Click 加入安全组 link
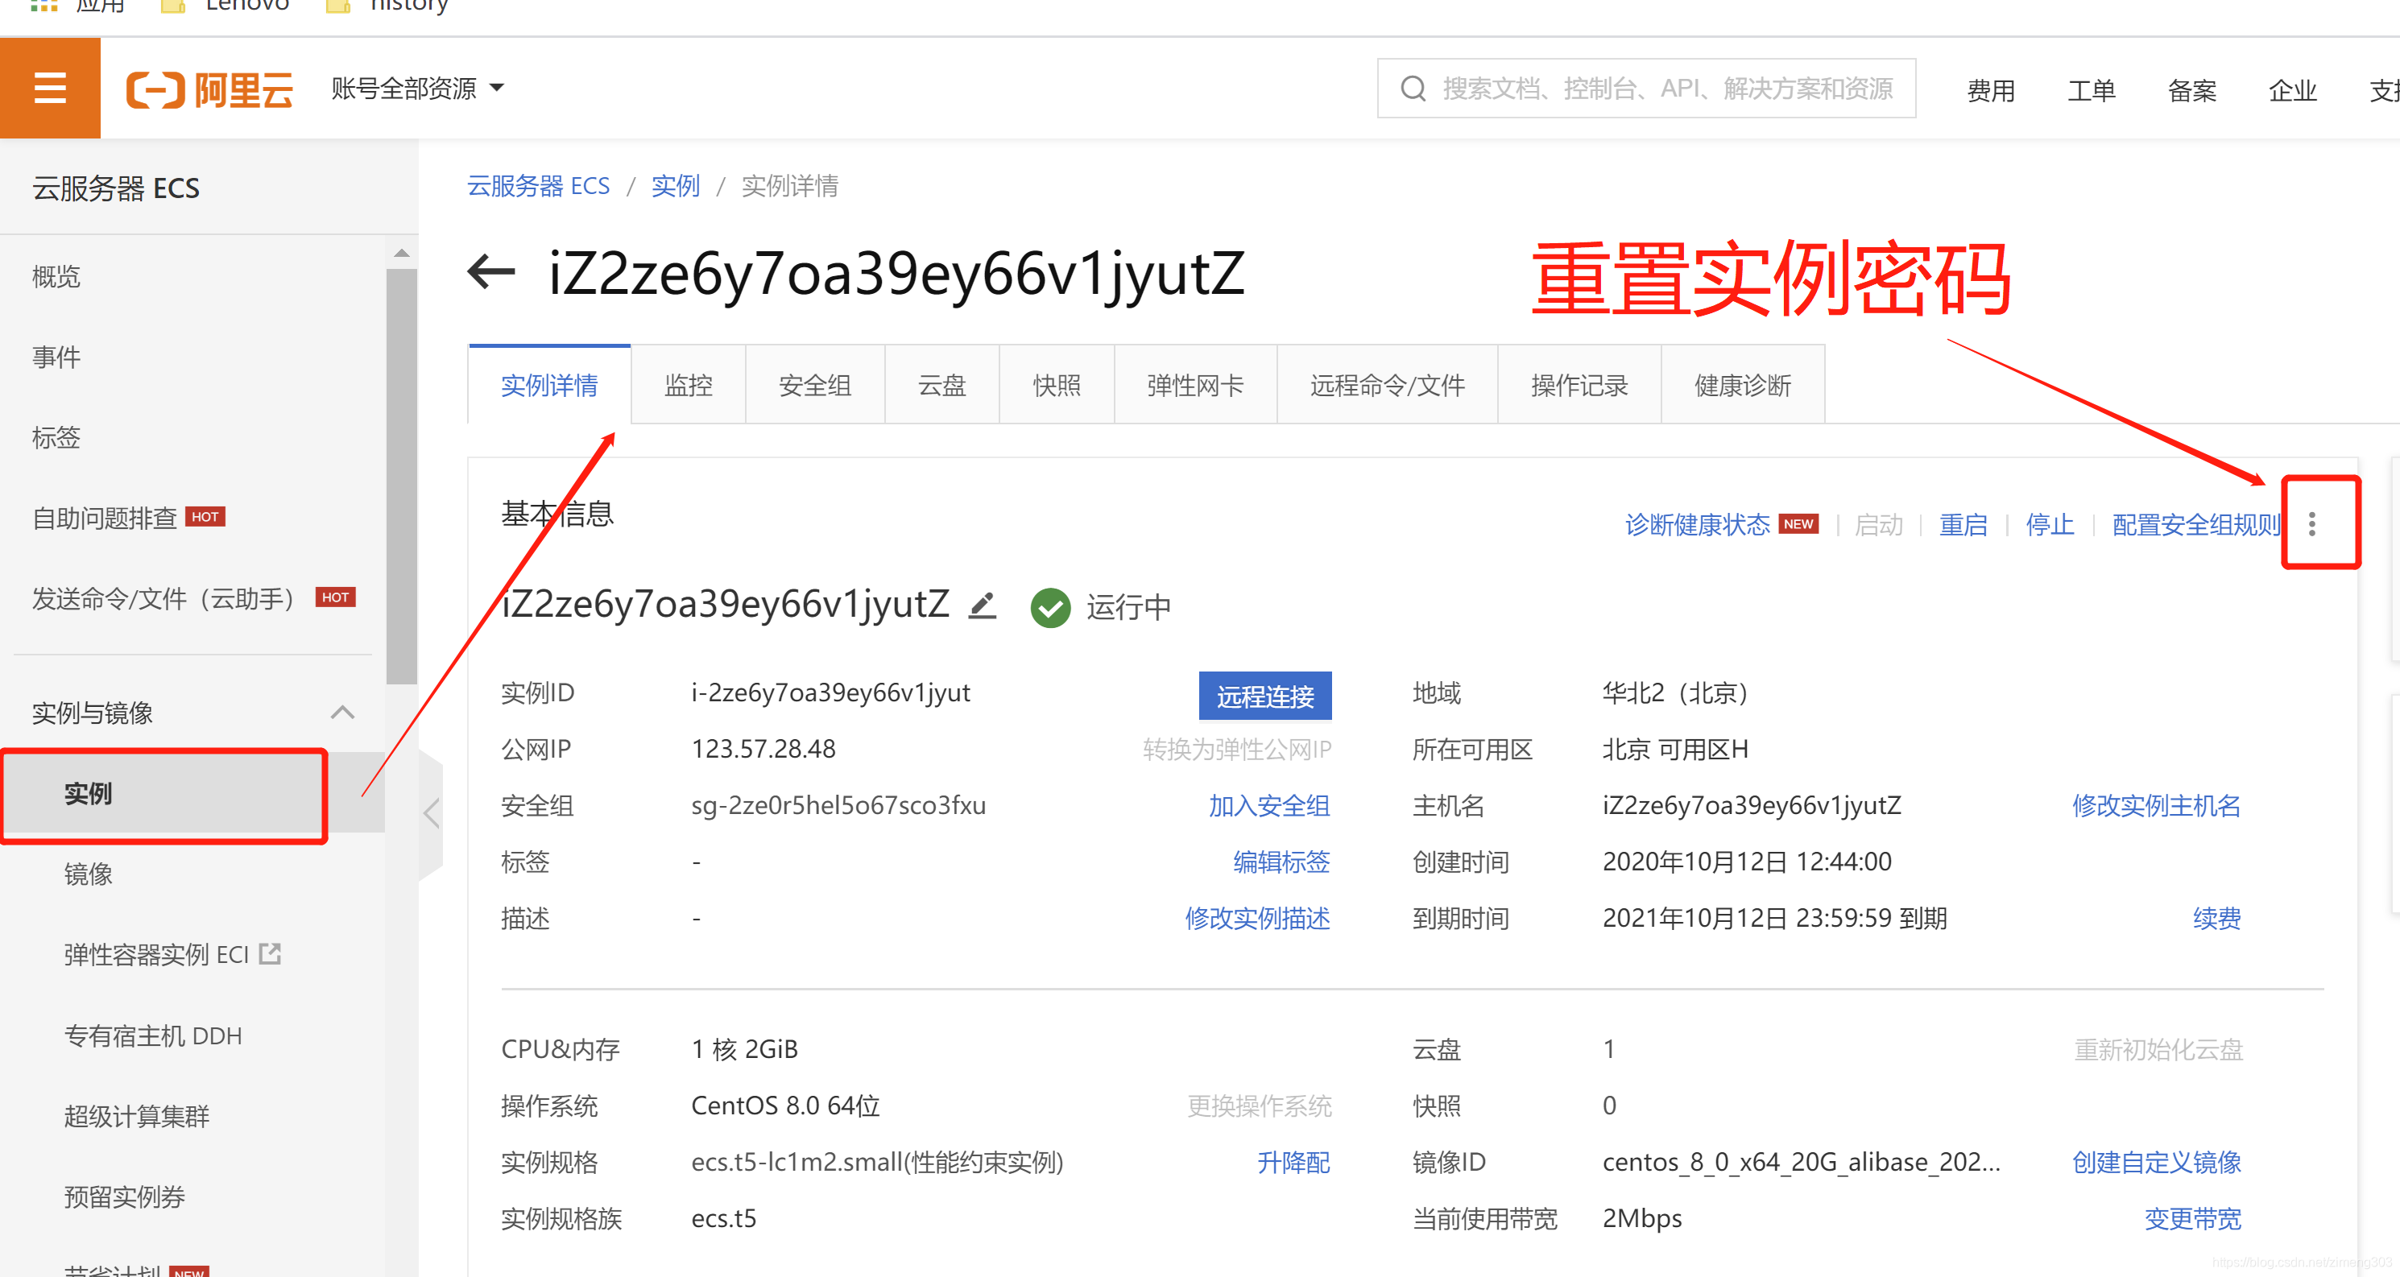This screenshot has height=1277, width=2400. [x=1269, y=804]
